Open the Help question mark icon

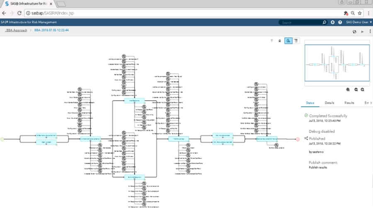point(340,22)
